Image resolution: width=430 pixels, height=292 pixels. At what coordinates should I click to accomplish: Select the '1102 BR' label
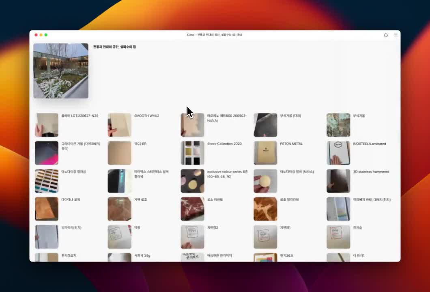click(140, 144)
